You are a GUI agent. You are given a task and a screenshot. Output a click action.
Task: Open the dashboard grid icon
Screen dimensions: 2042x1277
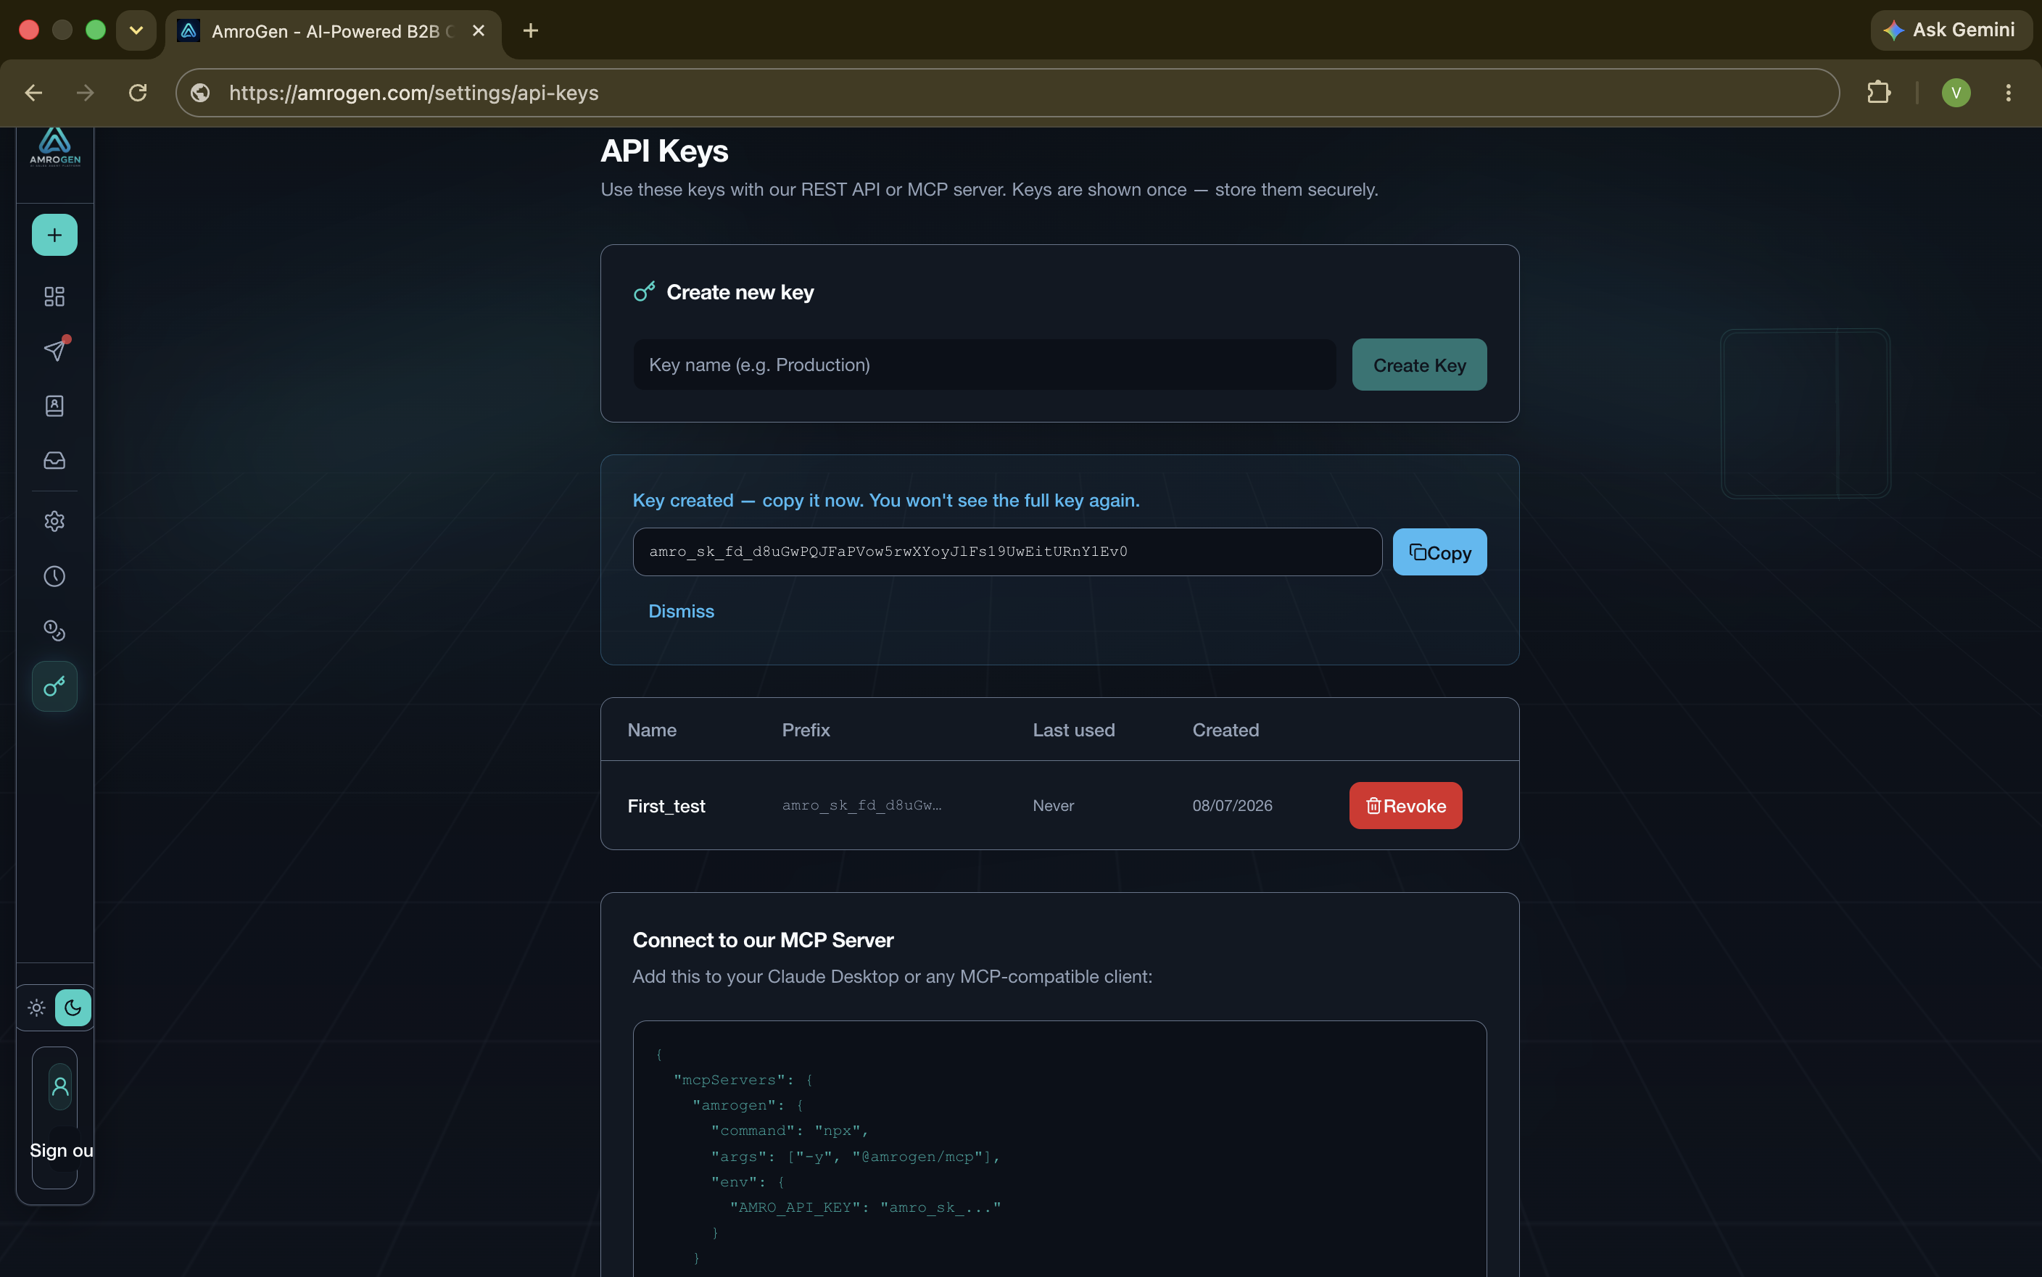[x=55, y=296]
